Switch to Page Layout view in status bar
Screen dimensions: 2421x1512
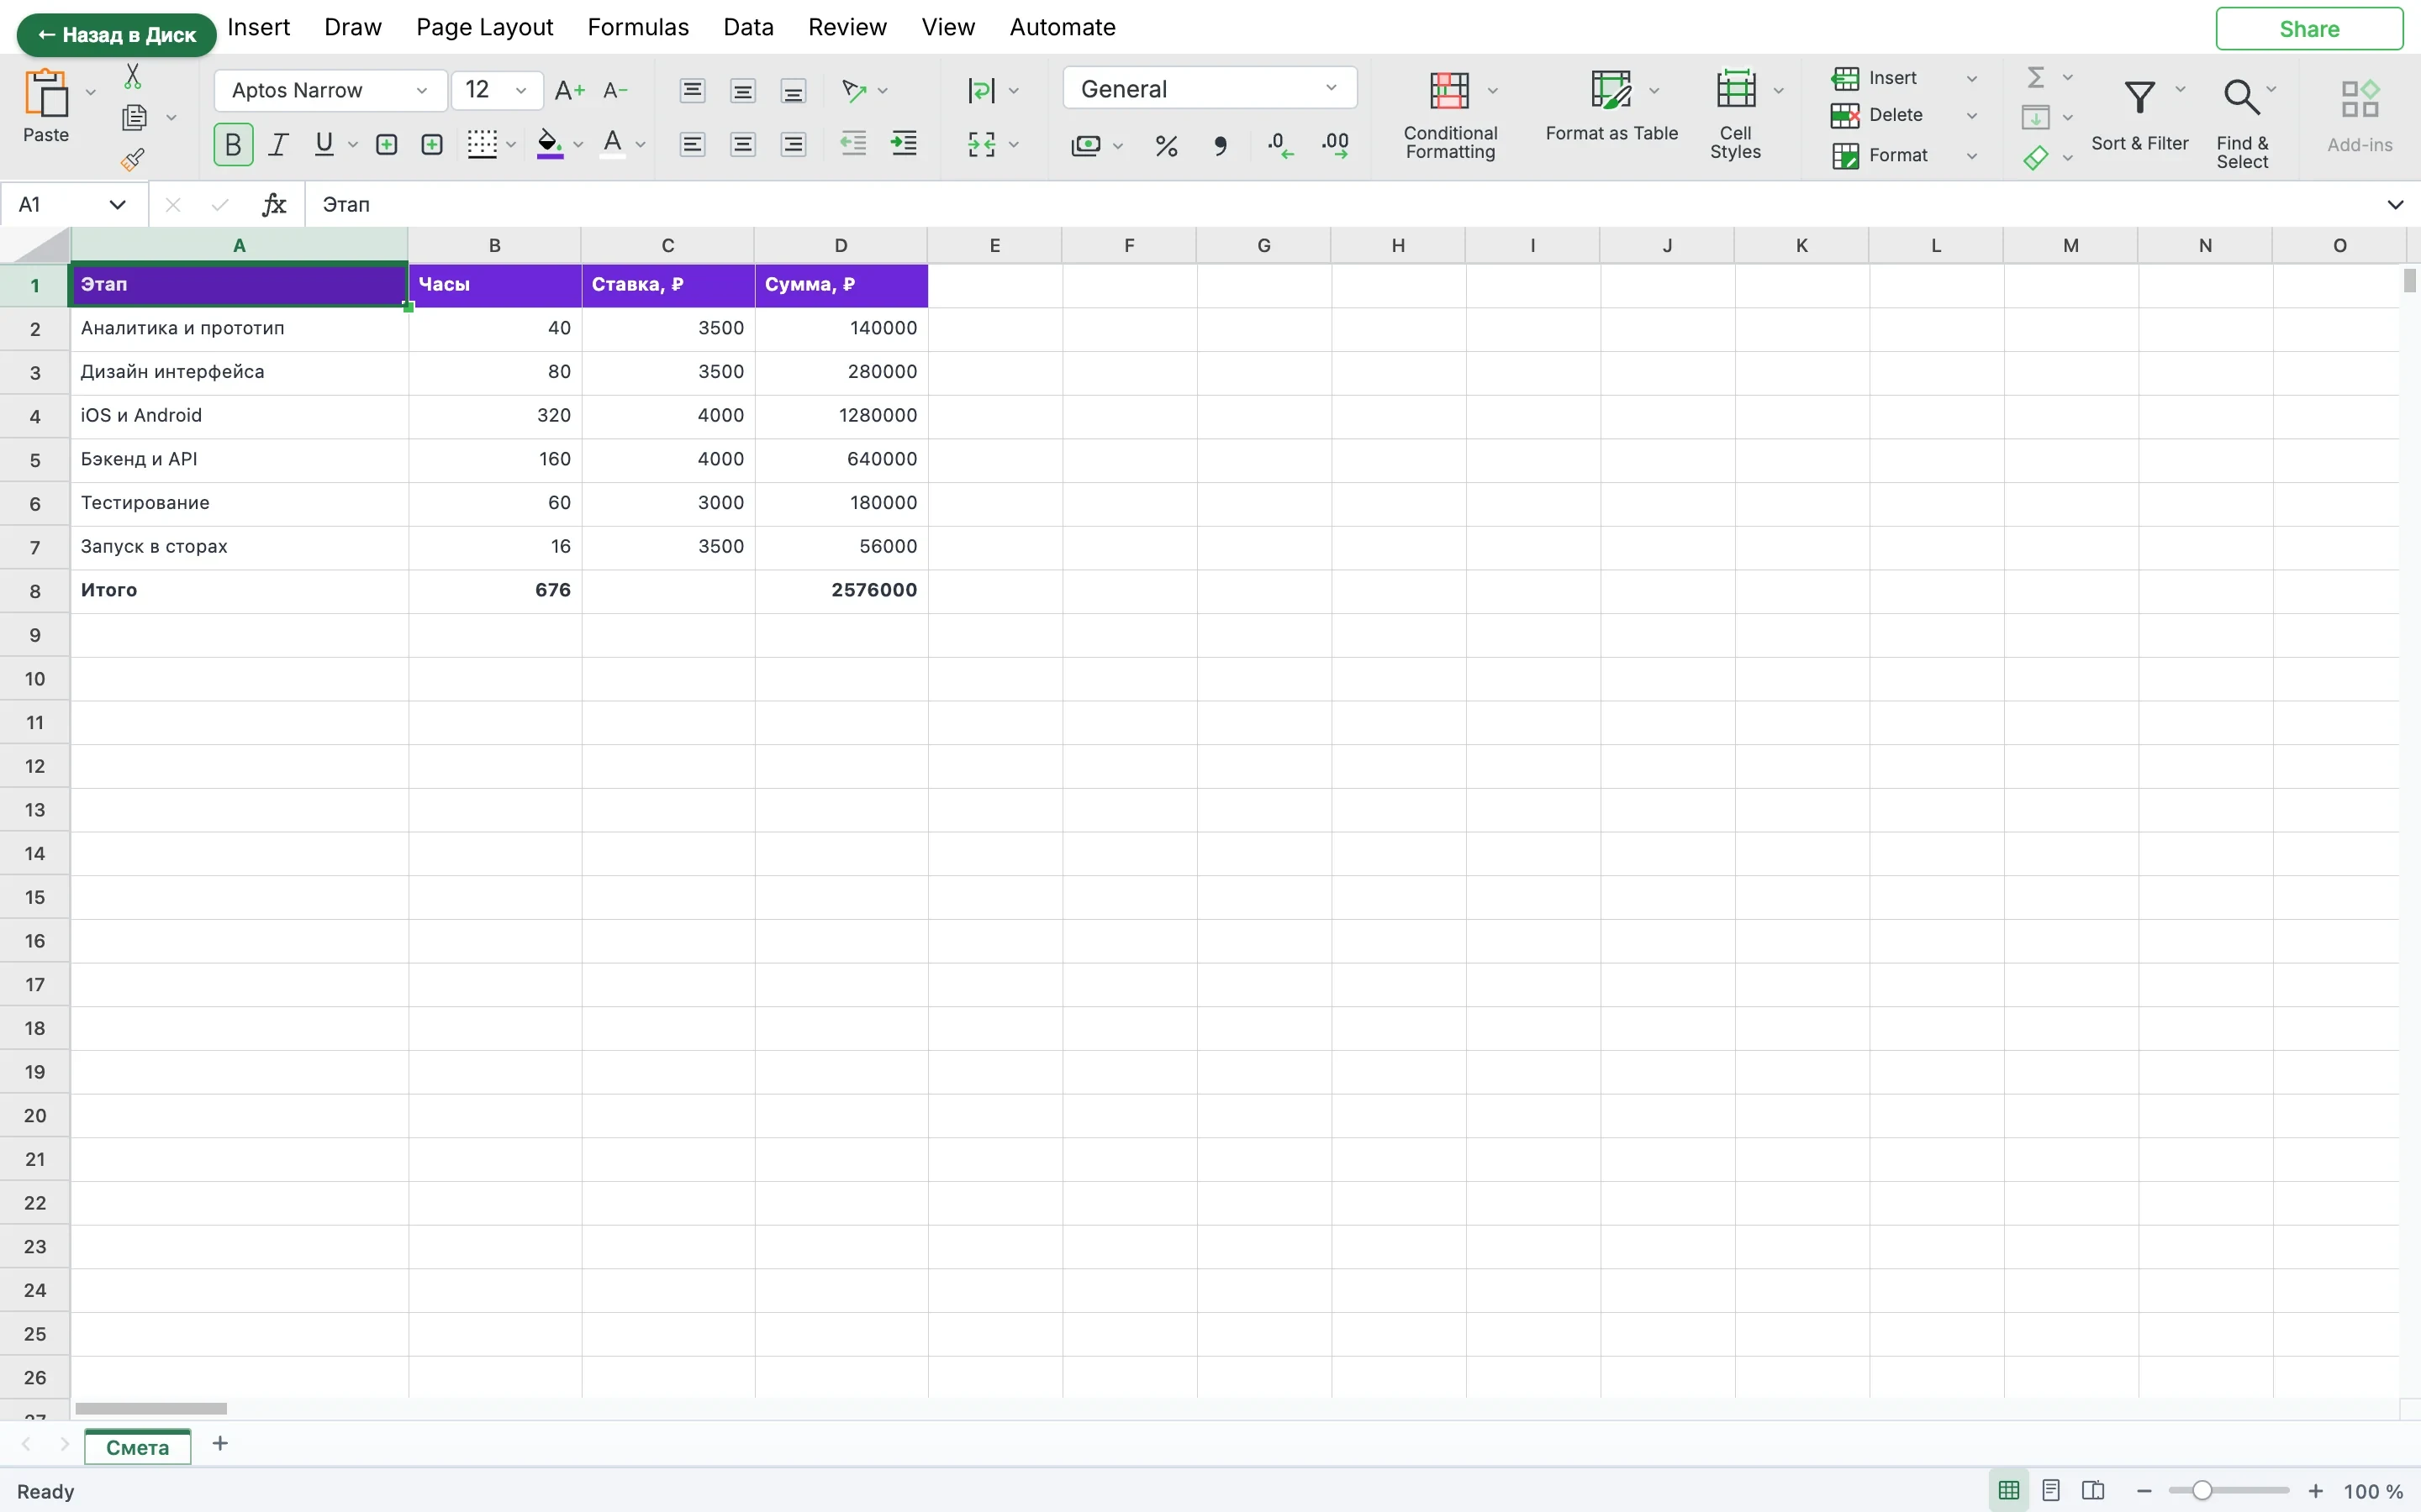tap(2051, 1490)
